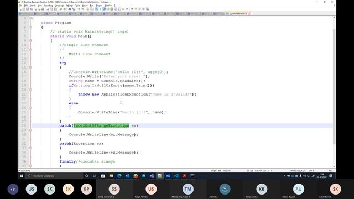354x199 pixels.
Task: Click the UTF-8 encoding in status bar
Action: coord(311,171)
